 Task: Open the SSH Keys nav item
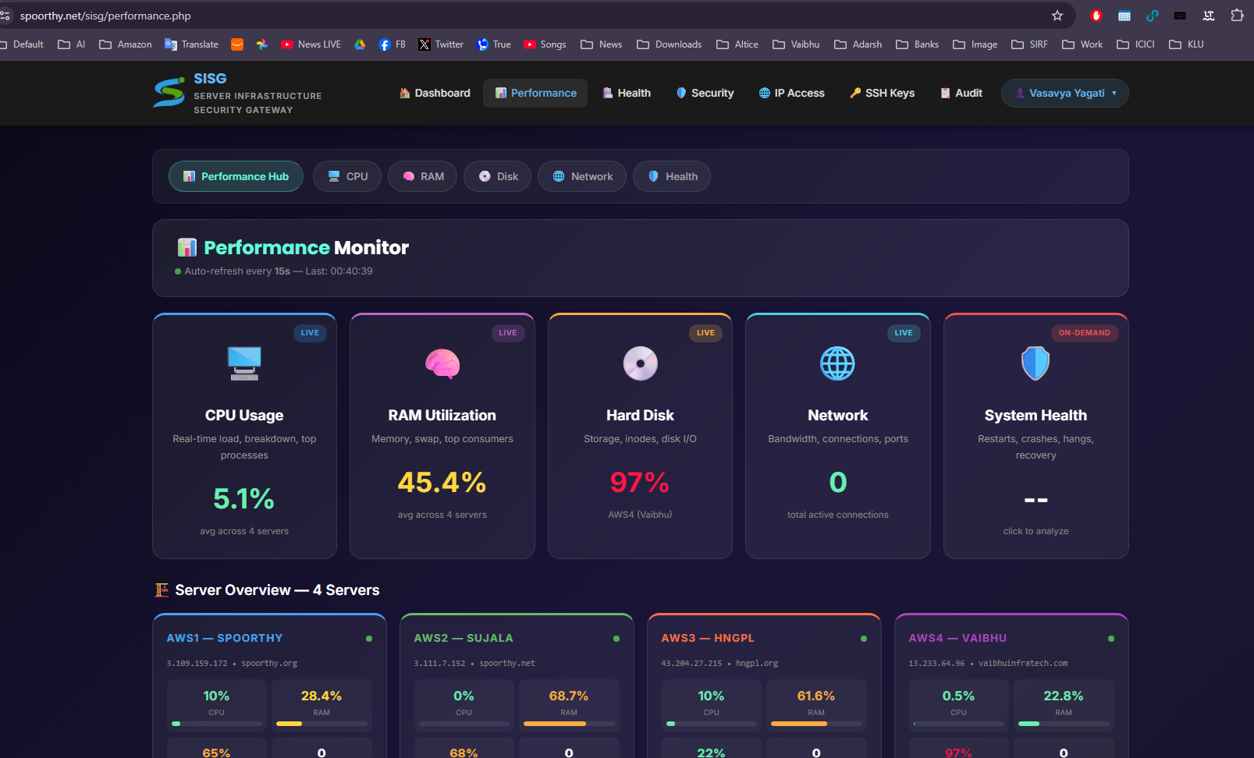[x=882, y=93]
